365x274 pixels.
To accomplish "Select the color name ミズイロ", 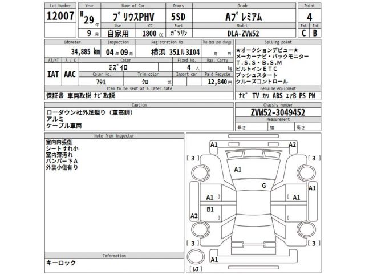I will click(118, 67).
